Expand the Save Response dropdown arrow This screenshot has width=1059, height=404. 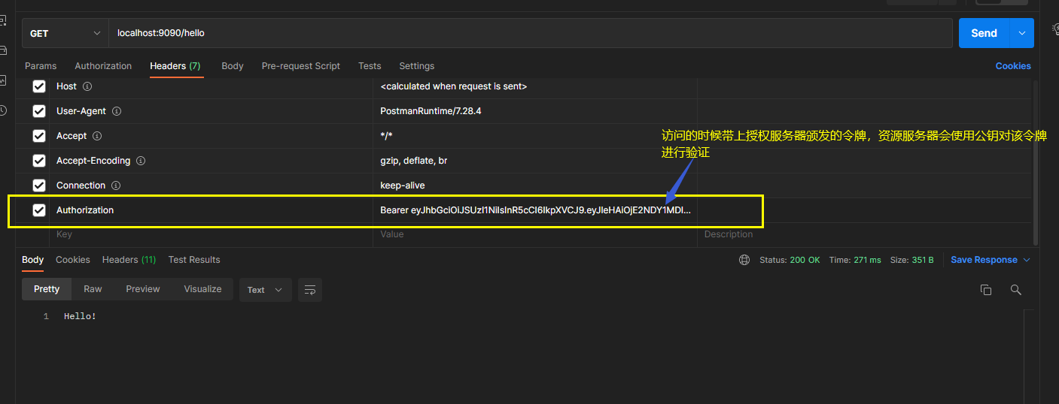click(1027, 260)
